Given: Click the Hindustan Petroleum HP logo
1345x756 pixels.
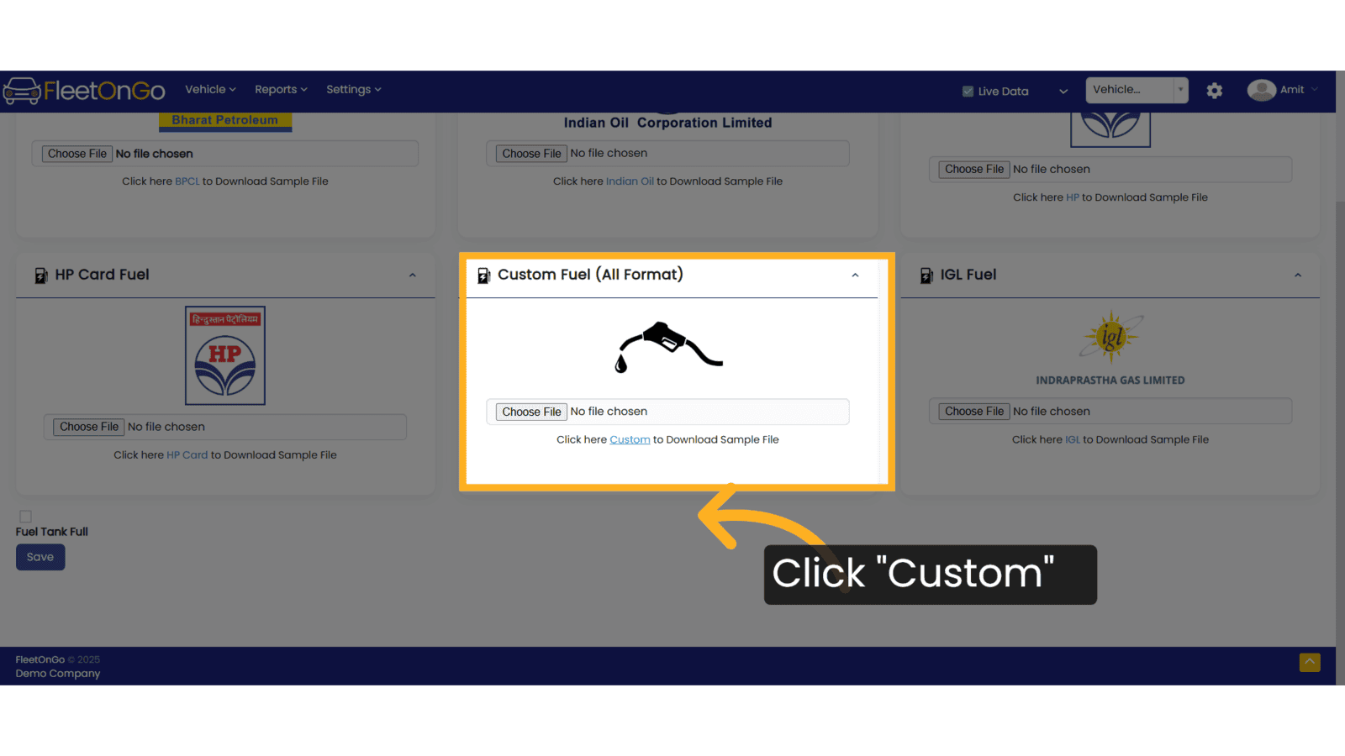Looking at the screenshot, I should tap(225, 355).
